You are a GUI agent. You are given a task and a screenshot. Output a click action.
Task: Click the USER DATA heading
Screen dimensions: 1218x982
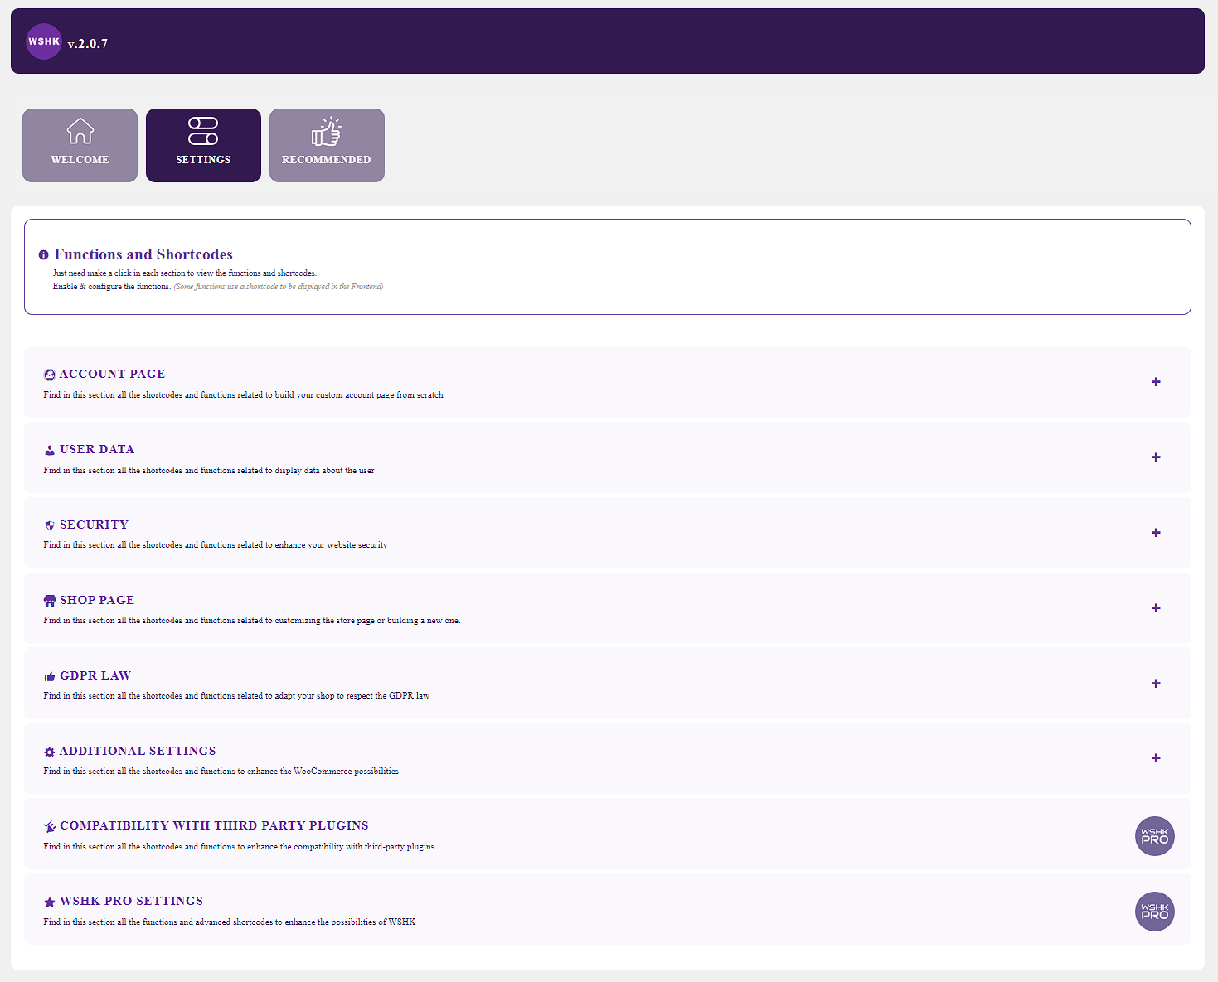(97, 450)
